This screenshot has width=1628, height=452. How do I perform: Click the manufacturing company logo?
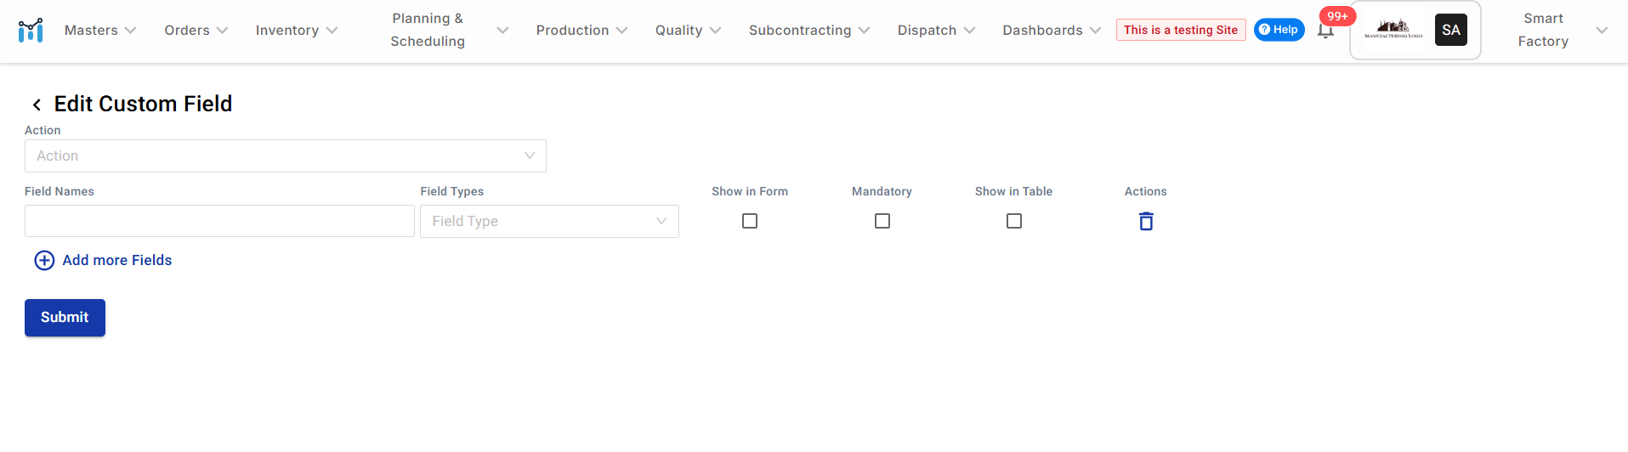(1393, 30)
